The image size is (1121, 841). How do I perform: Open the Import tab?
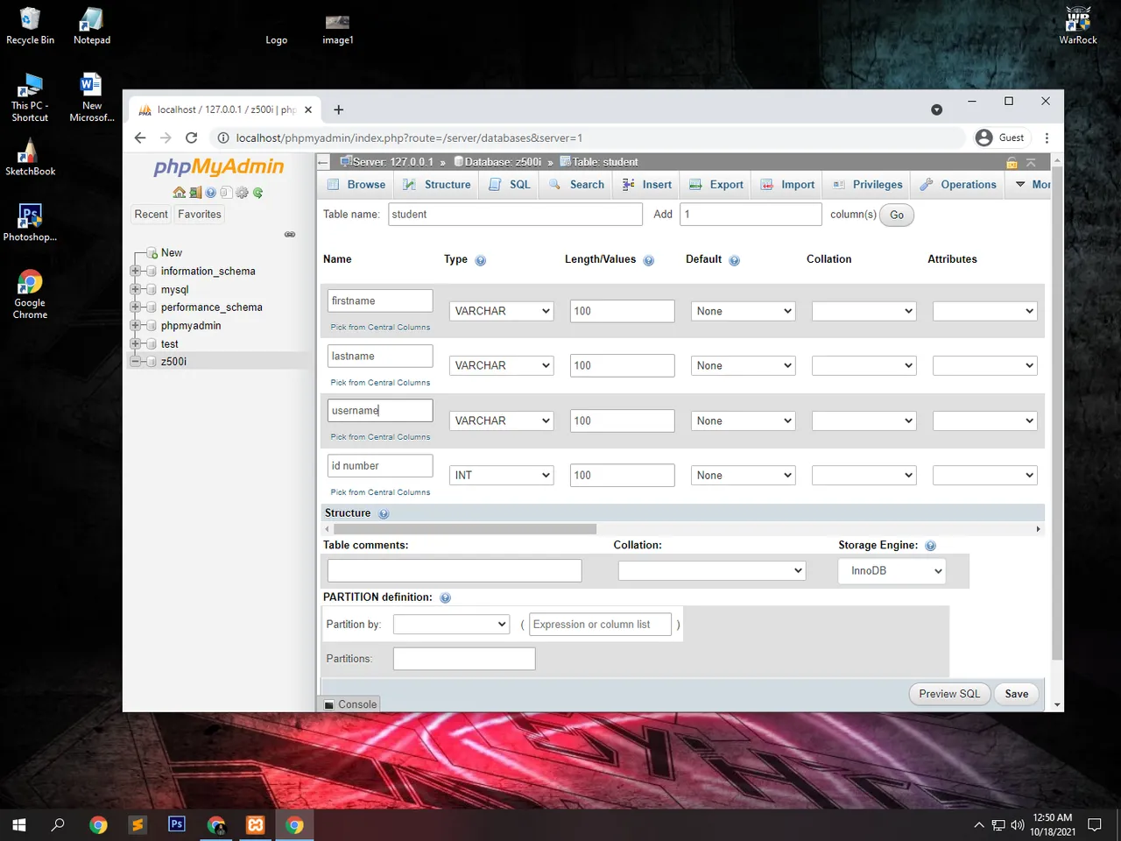pyautogui.click(x=788, y=185)
